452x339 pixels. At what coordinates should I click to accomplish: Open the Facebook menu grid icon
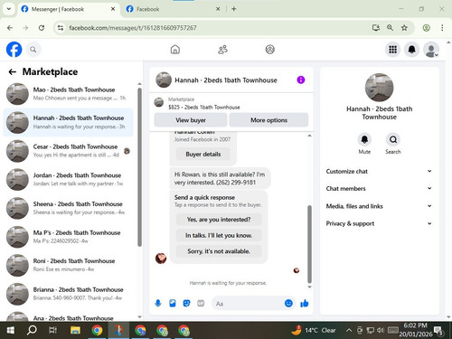coord(392,50)
